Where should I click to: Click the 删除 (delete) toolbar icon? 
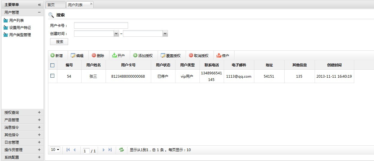[x=94, y=56]
